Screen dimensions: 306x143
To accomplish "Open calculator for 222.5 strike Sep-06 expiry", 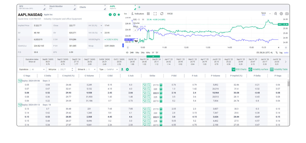I will coord(161,93).
